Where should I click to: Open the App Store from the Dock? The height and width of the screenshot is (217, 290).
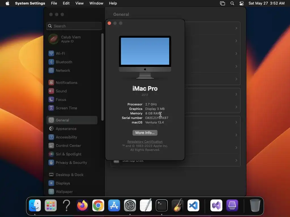114,205
